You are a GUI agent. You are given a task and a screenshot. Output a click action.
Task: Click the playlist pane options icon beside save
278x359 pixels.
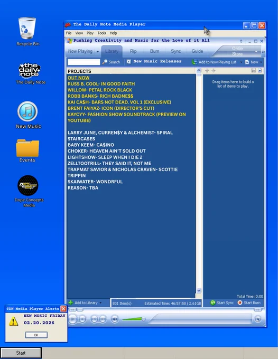(x=260, y=71)
